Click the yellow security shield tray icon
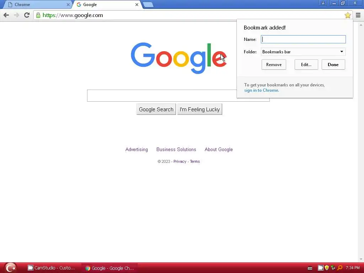This screenshot has width=364, height=273. click(327, 268)
